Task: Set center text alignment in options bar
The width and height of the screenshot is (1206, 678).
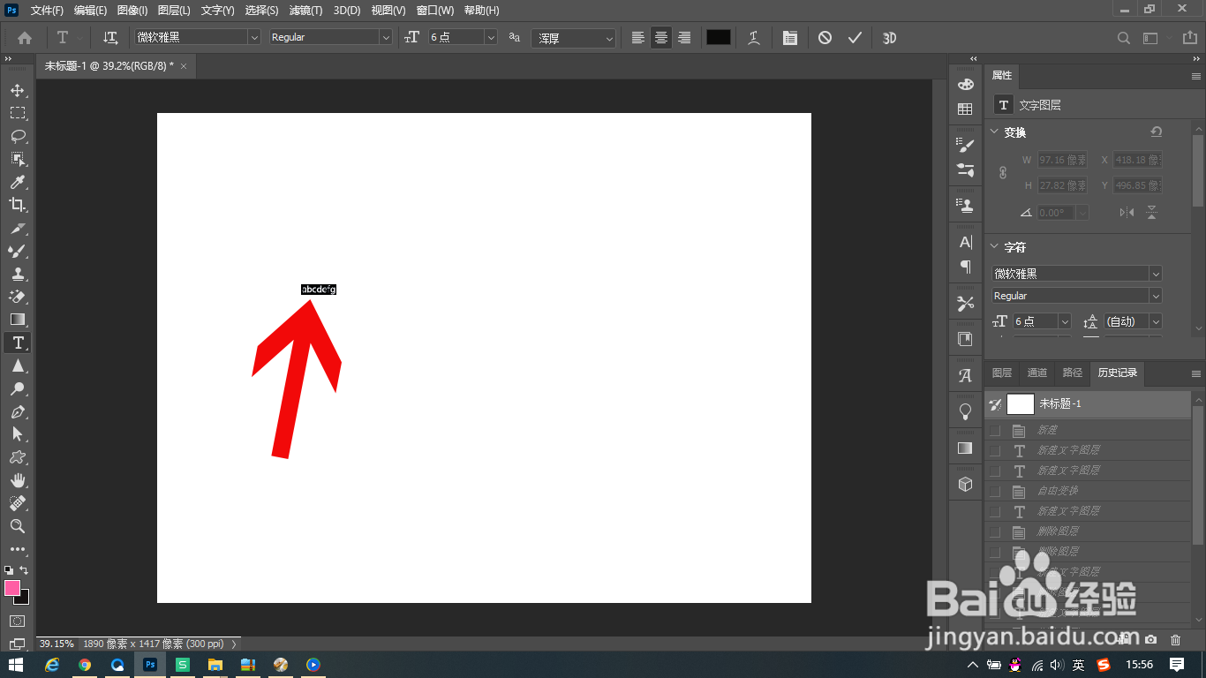Action: pyautogui.click(x=661, y=38)
